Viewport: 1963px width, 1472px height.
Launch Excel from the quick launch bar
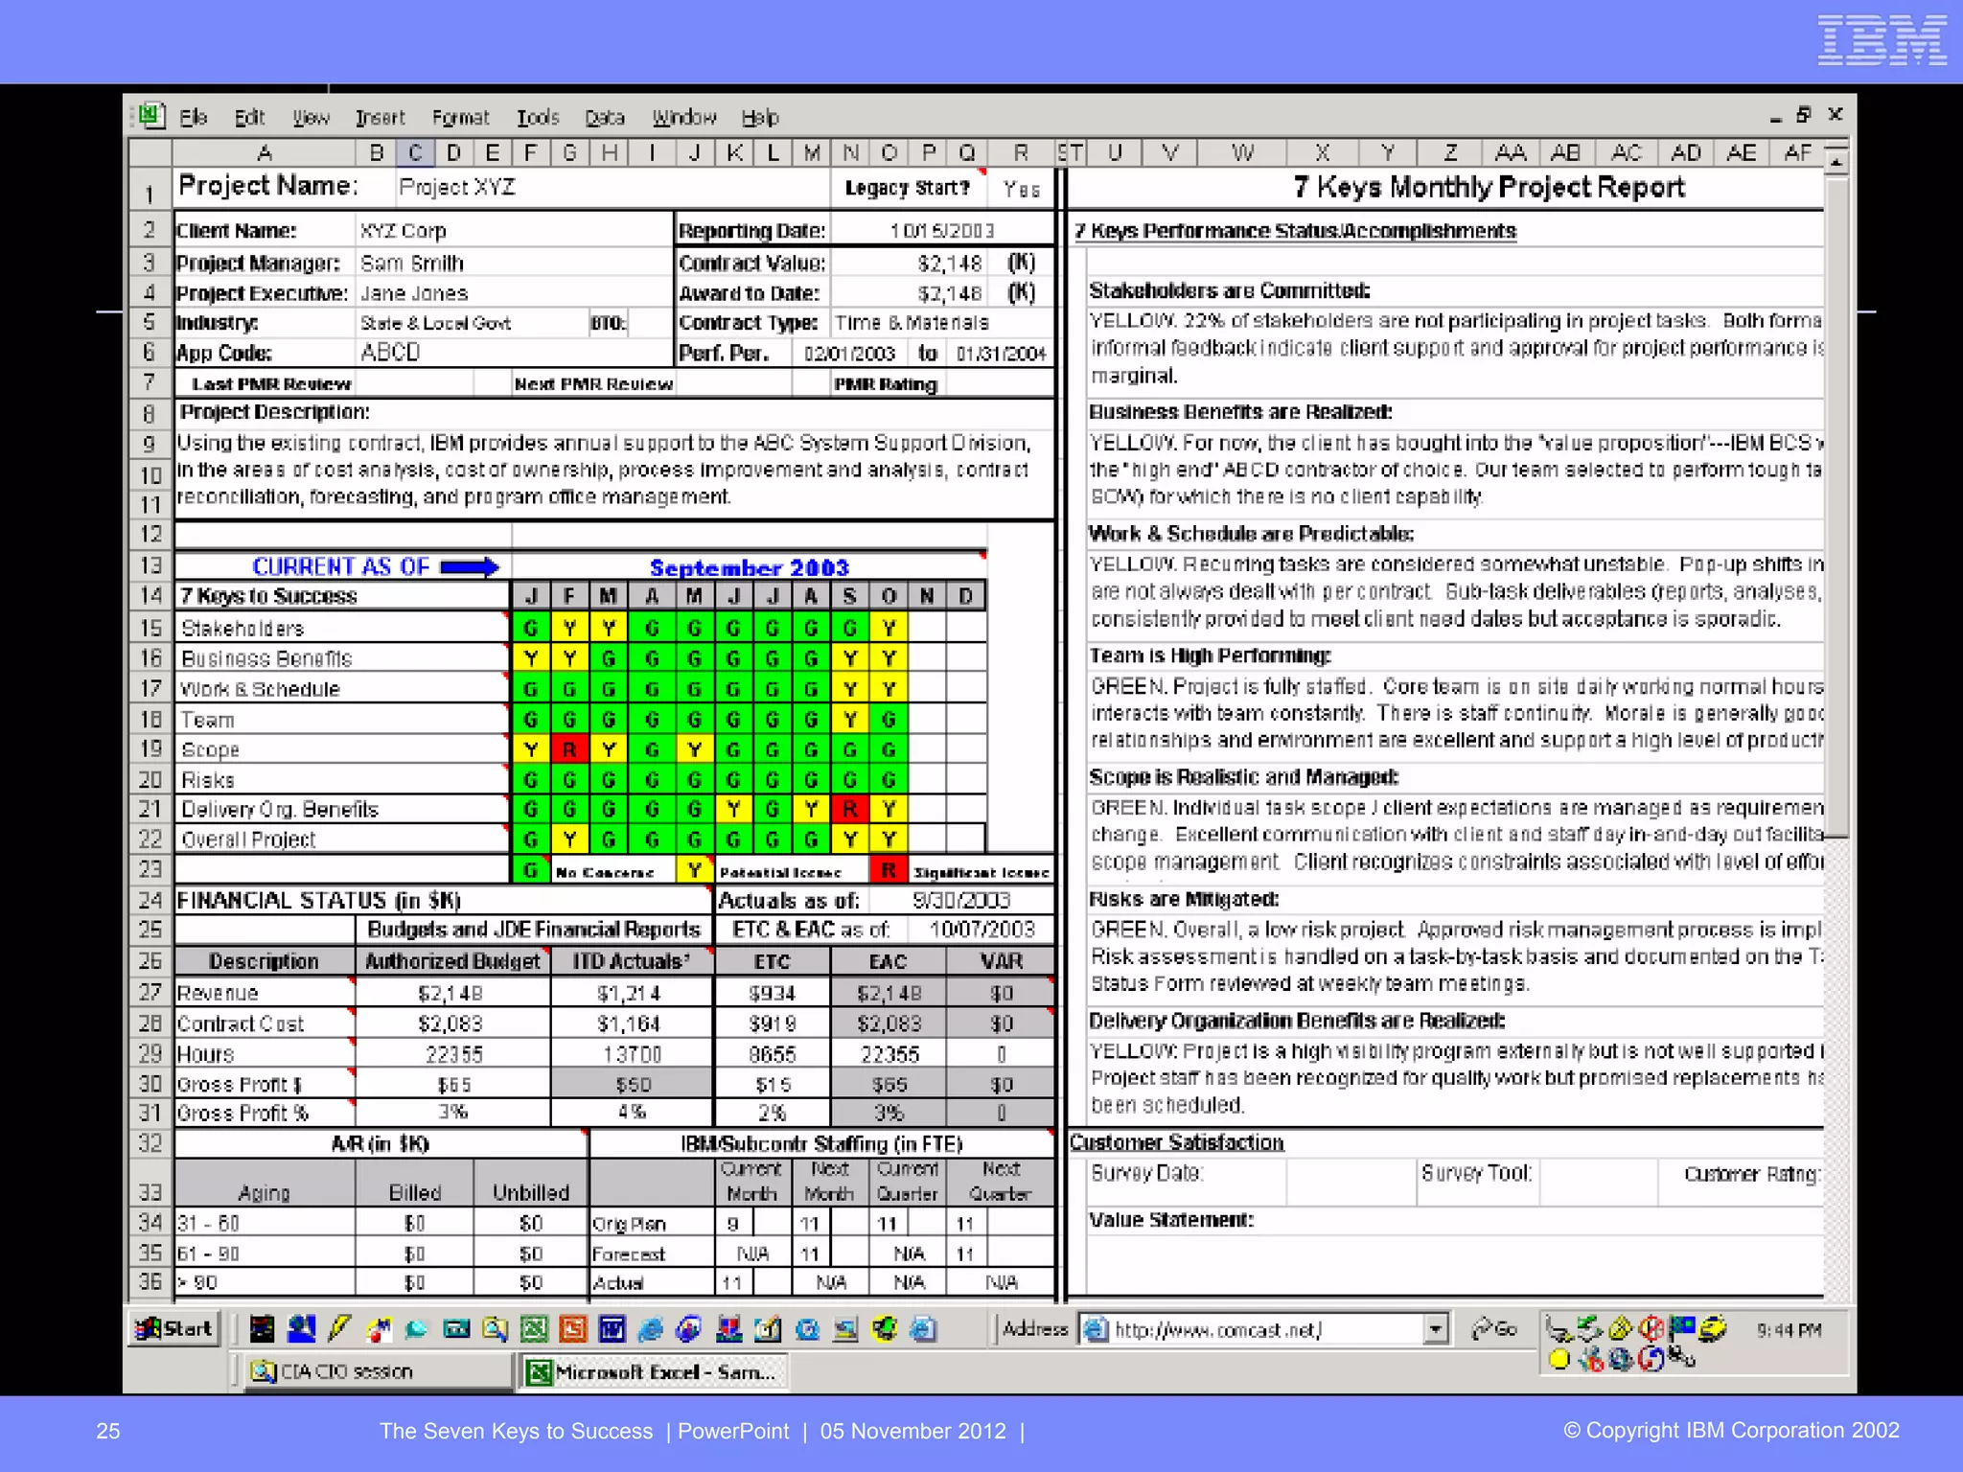[534, 1329]
